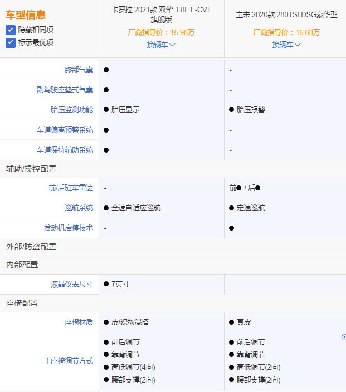Open 换辆车 dropdown under 卡罗拉
The height and width of the screenshot is (392, 346).
pos(161,45)
